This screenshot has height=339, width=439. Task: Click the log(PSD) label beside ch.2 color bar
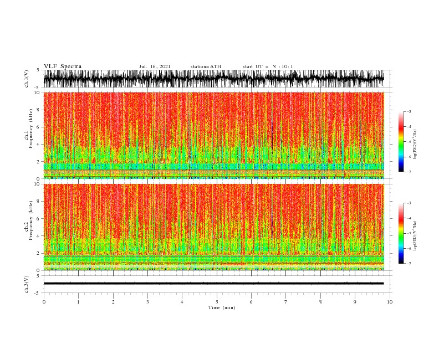[415, 235]
